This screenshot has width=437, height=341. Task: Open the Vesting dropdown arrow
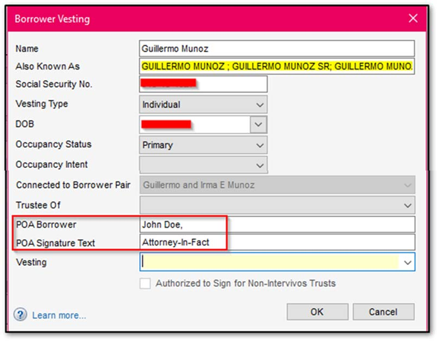click(x=407, y=263)
